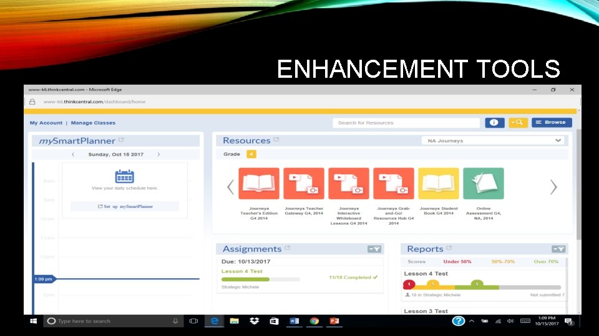Open the Manage Classes link

93,123
